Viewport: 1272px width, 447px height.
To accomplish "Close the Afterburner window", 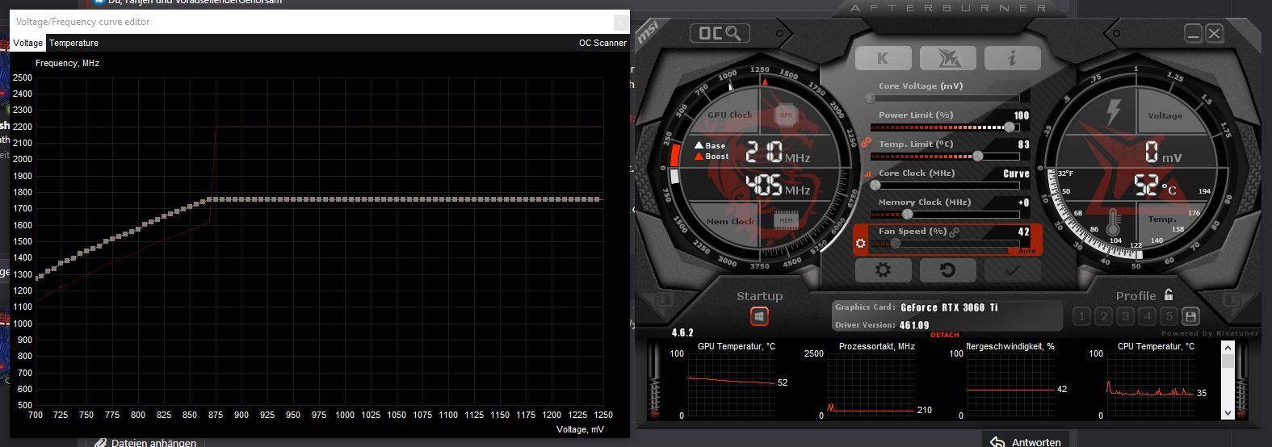I will (x=1214, y=33).
